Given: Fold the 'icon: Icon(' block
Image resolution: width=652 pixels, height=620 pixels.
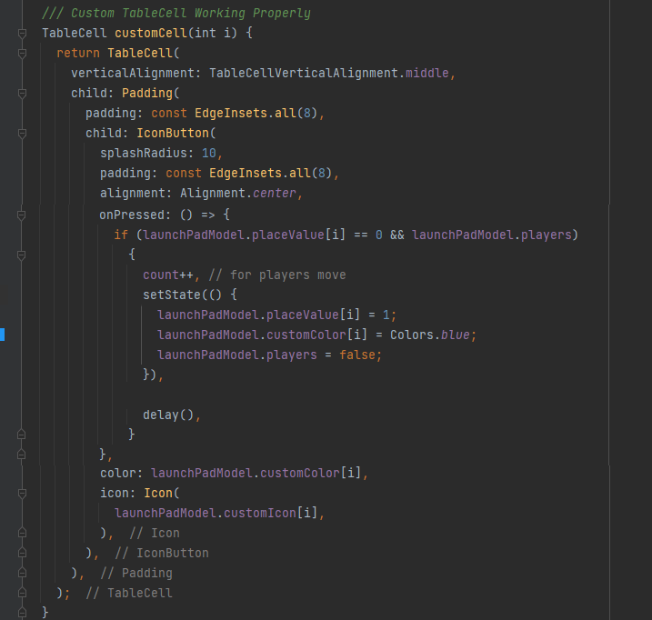Looking at the screenshot, I should [x=23, y=493].
